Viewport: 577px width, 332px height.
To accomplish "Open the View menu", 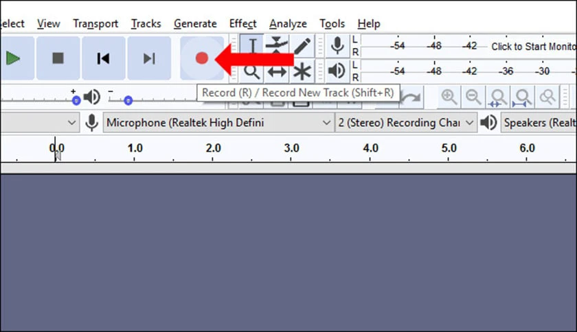I will (49, 24).
